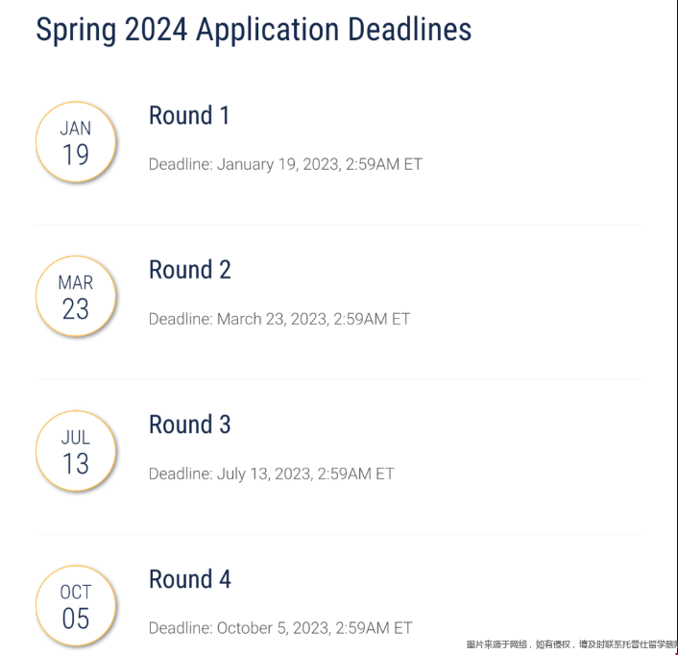This screenshot has height=655, width=678.
Task: Click the March 23, 2023 deadline text
Action: [x=279, y=319]
